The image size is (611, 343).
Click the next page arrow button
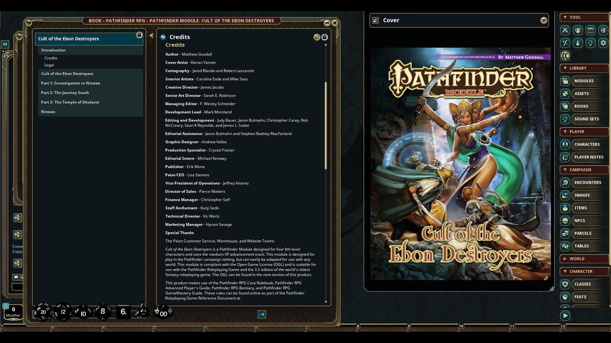tap(262, 314)
